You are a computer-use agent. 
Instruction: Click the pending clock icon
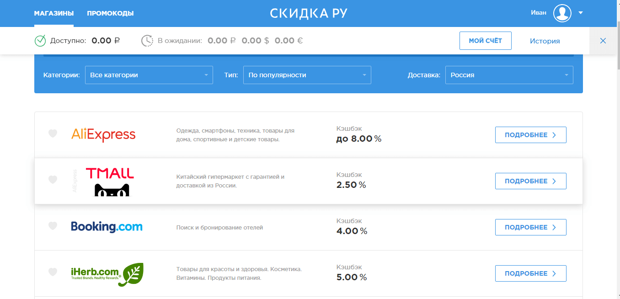[x=147, y=41]
